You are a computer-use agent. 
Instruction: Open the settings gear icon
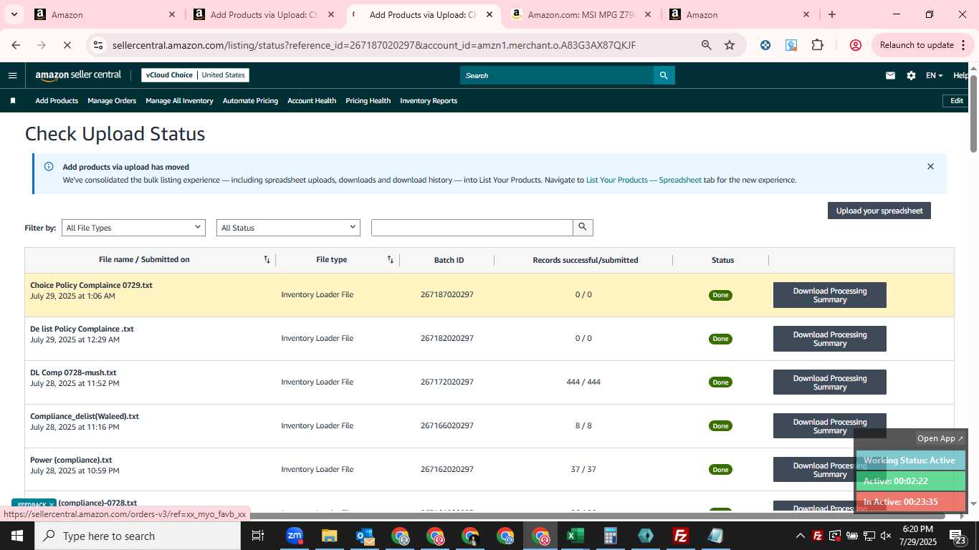(x=911, y=75)
